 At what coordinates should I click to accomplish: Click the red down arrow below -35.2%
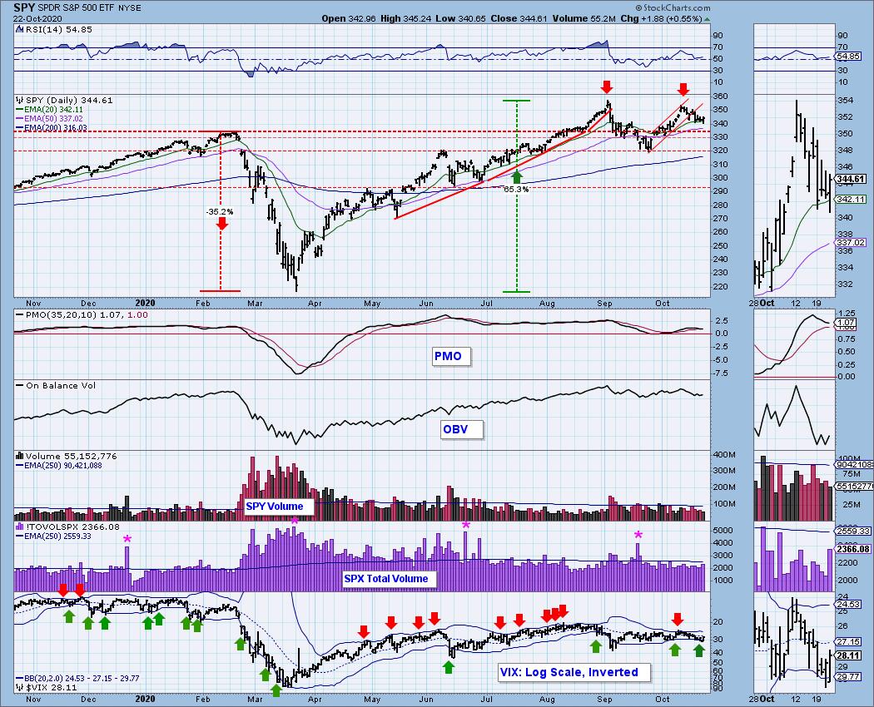pos(222,224)
